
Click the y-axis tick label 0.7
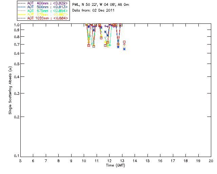click(16, 45)
